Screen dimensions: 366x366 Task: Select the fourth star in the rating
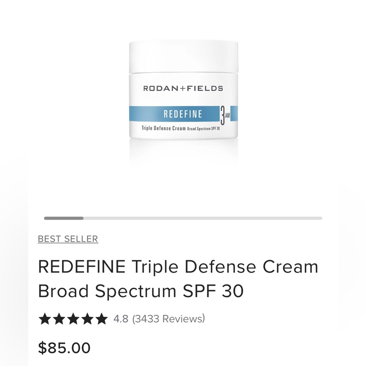pyautogui.click(x=87, y=319)
